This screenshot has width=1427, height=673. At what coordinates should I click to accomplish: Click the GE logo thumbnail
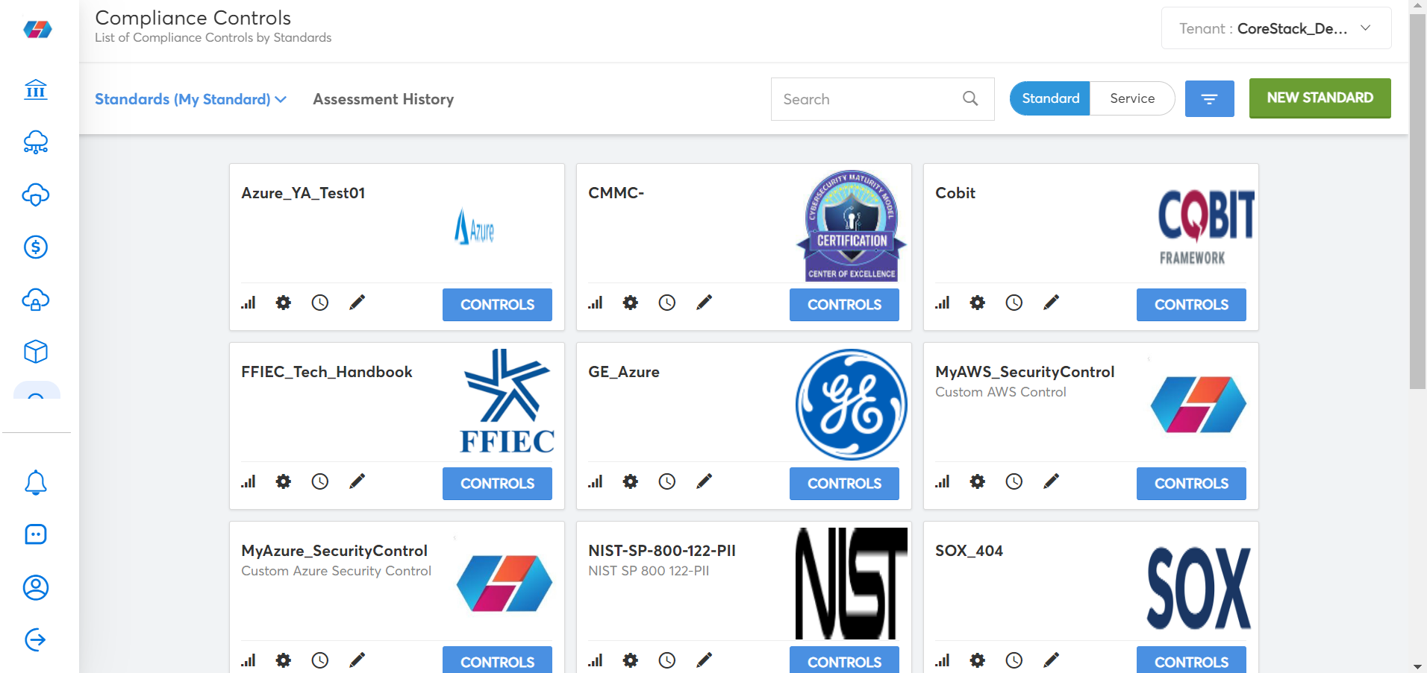pos(851,405)
